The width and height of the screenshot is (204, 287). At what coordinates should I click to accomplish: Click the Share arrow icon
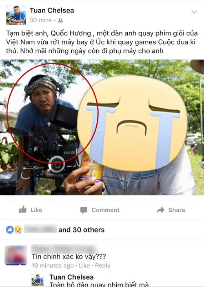[161, 210]
